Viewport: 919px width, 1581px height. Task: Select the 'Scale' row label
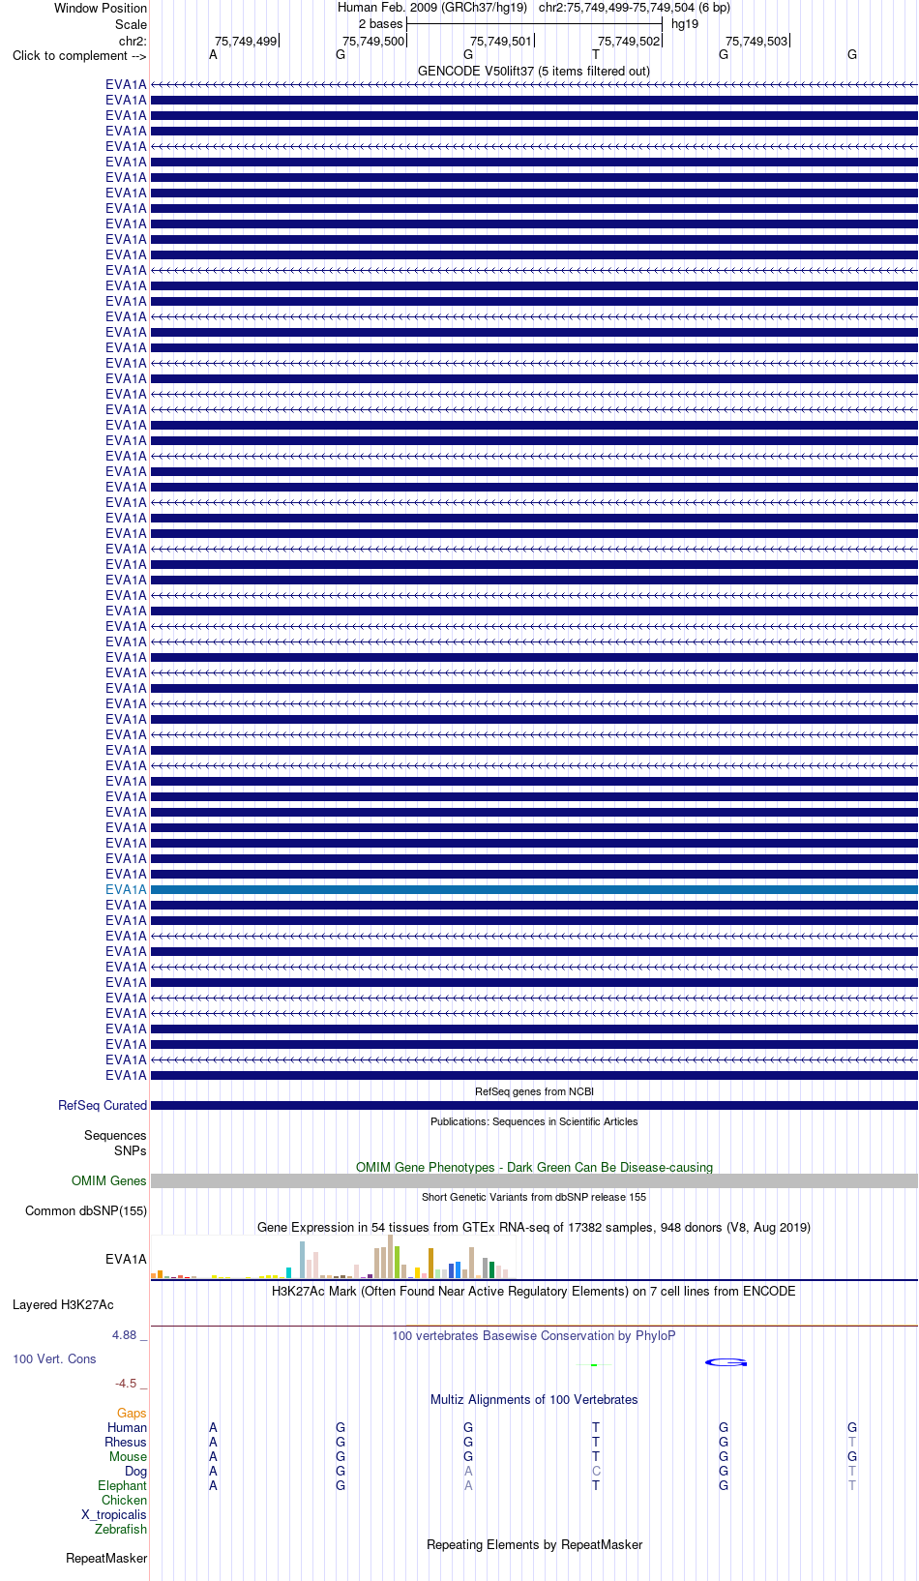click(x=131, y=24)
